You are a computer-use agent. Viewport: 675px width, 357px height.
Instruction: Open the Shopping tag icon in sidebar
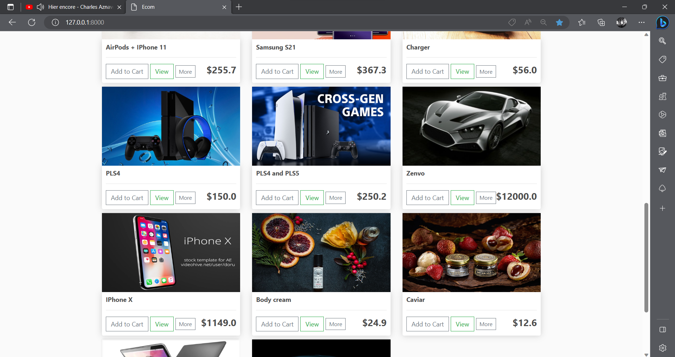click(662, 59)
